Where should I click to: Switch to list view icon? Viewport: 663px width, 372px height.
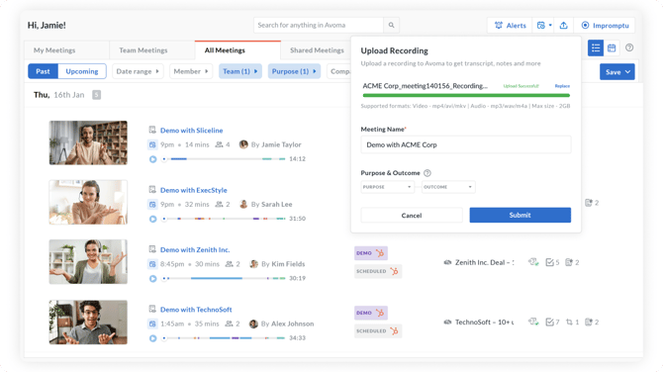596,48
